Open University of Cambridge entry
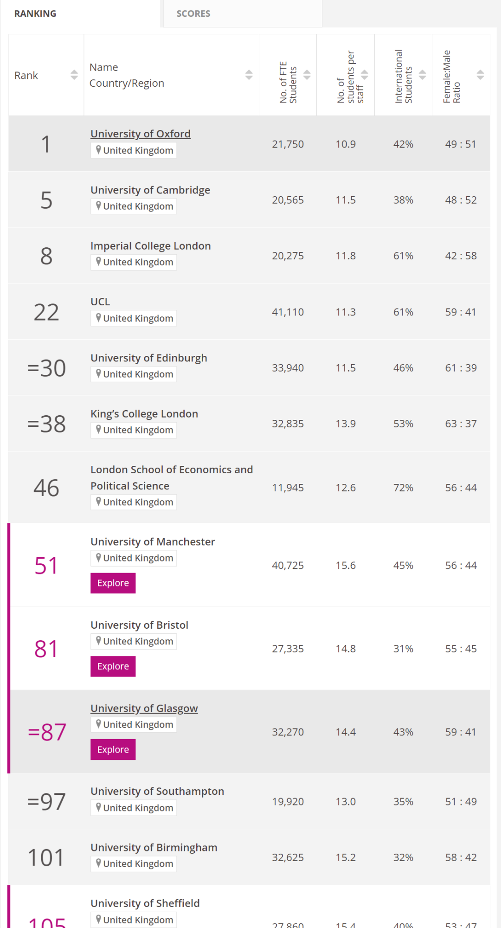The image size is (501, 928). 150,190
